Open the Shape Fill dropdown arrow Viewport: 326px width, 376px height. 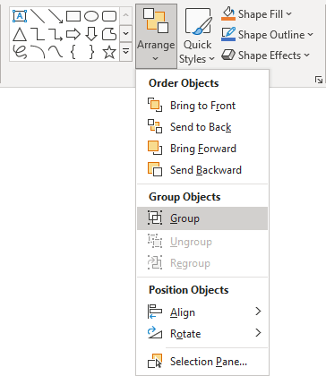tap(288, 13)
